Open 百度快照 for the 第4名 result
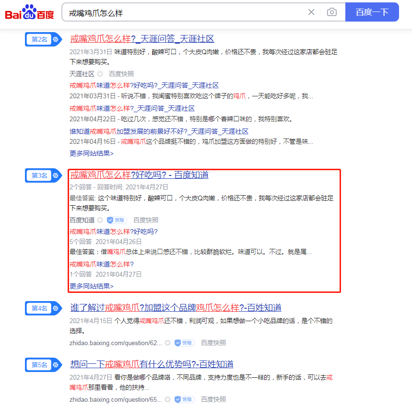 [x=213, y=343]
